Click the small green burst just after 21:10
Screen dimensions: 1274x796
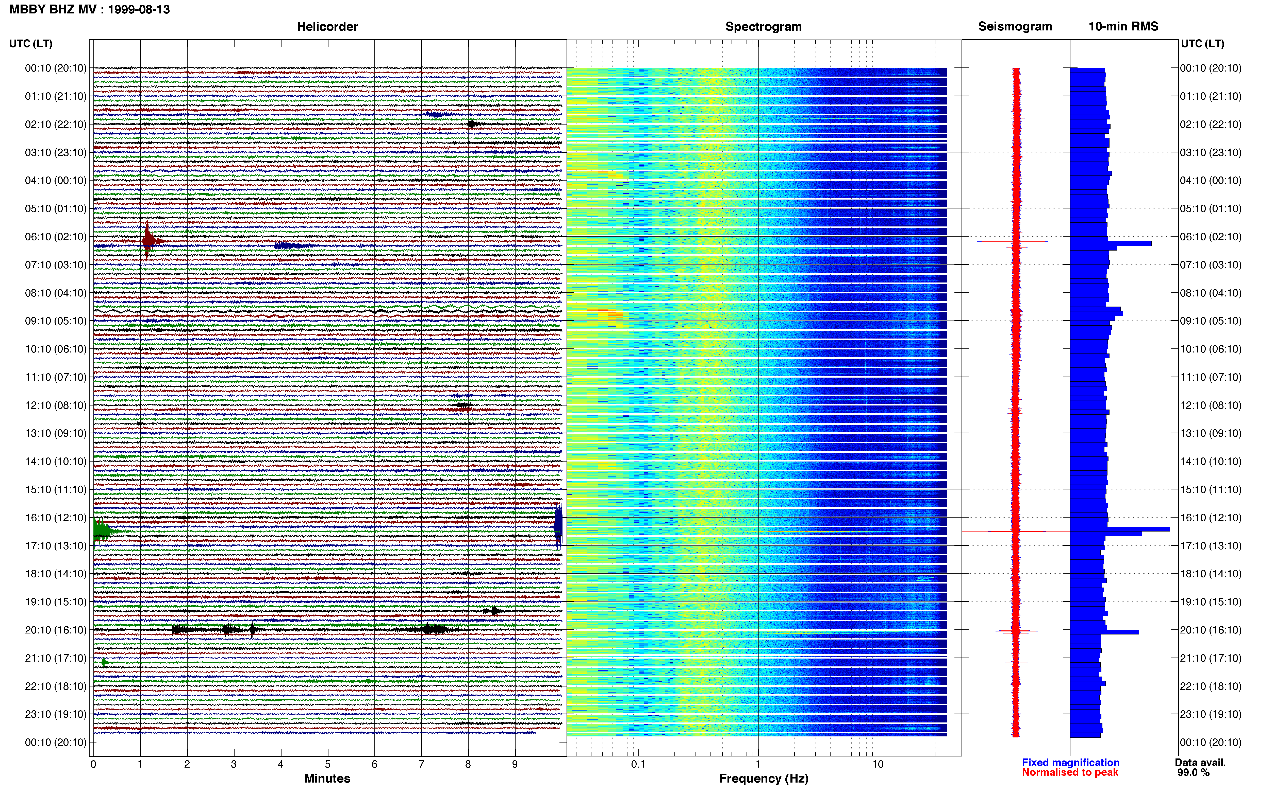coord(104,662)
